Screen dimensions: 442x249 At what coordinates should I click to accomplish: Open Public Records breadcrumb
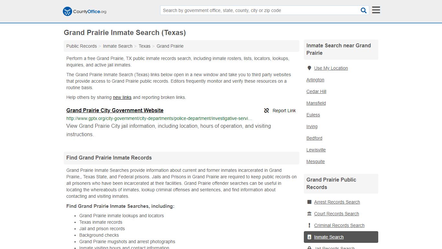82,46
